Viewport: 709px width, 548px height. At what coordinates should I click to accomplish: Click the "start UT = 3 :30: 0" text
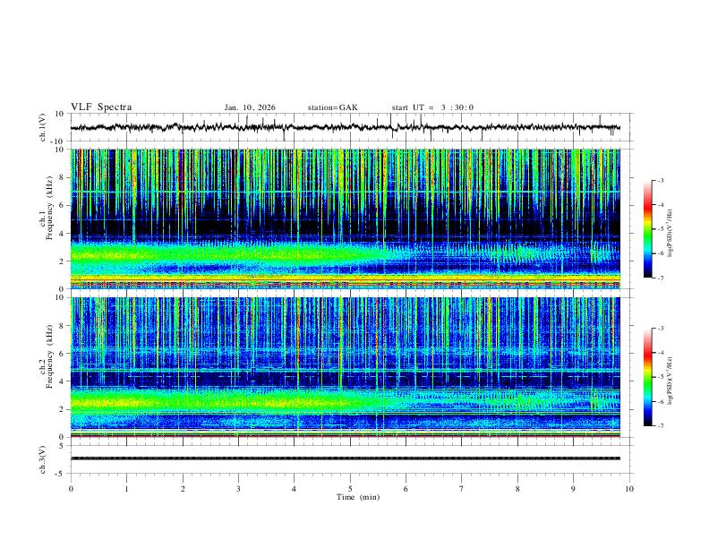(432, 107)
